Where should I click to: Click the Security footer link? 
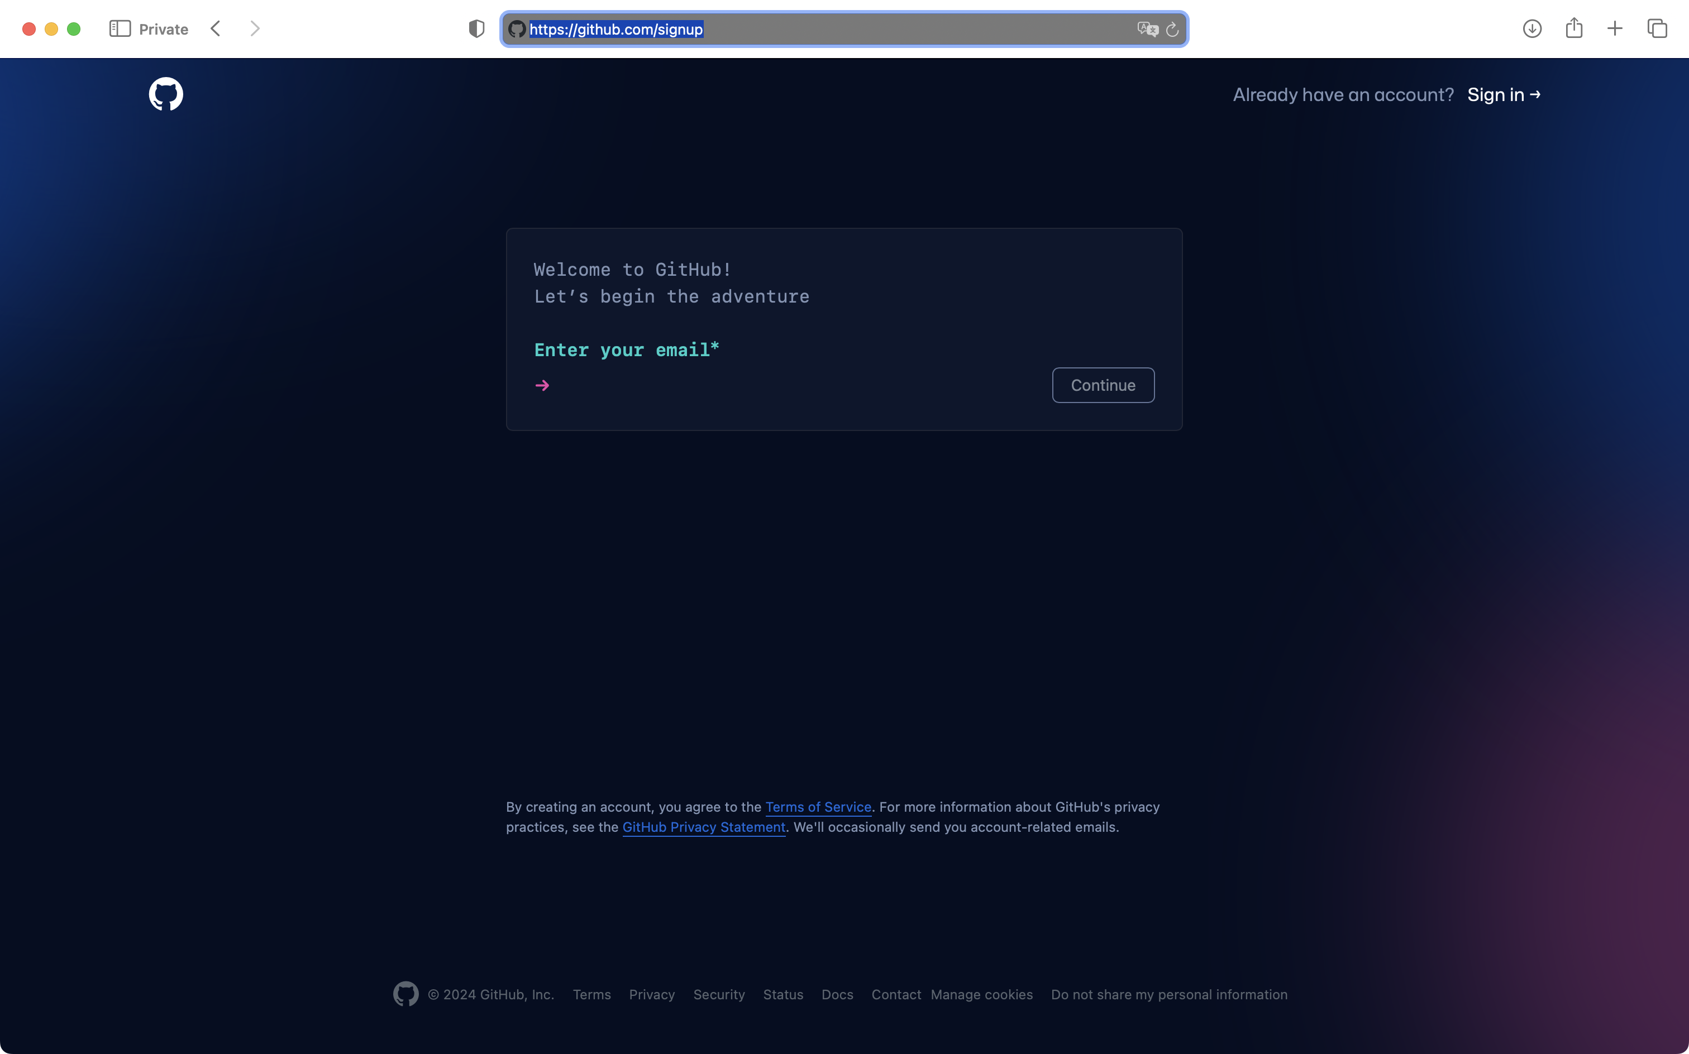[719, 995]
